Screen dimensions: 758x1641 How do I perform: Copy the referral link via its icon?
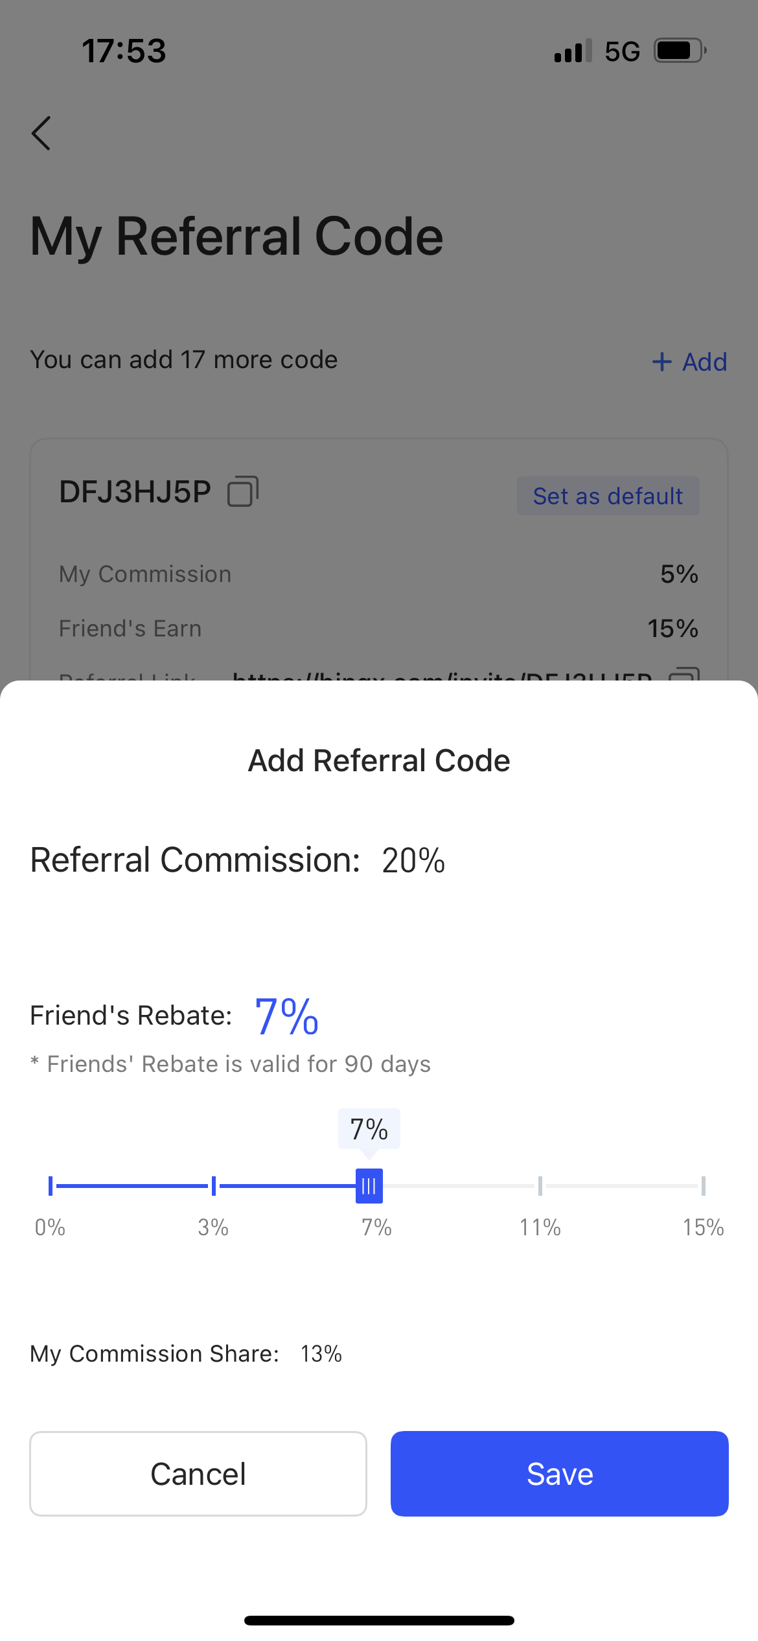tap(684, 675)
